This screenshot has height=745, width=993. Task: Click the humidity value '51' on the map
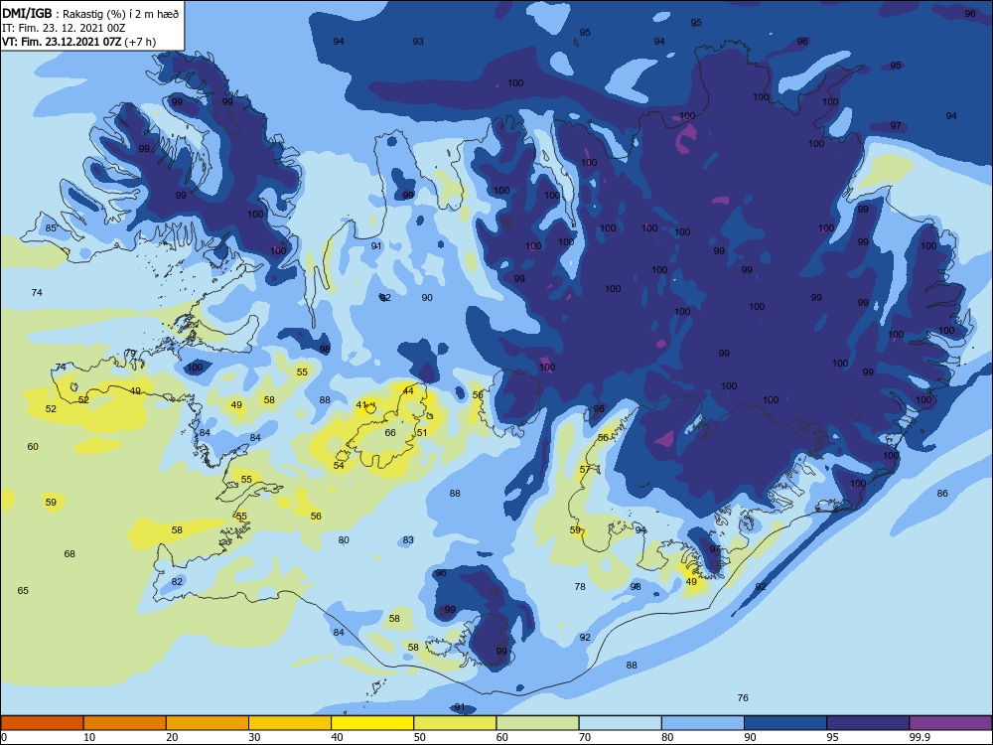[422, 433]
